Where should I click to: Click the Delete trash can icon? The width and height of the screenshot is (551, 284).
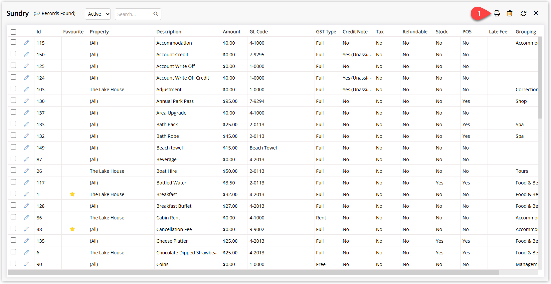pyautogui.click(x=510, y=13)
